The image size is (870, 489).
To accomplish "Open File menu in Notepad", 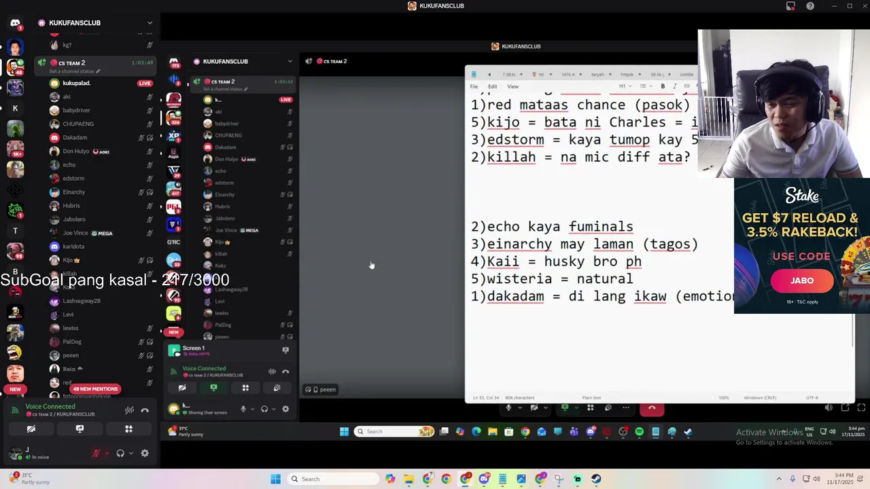I will [x=474, y=86].
